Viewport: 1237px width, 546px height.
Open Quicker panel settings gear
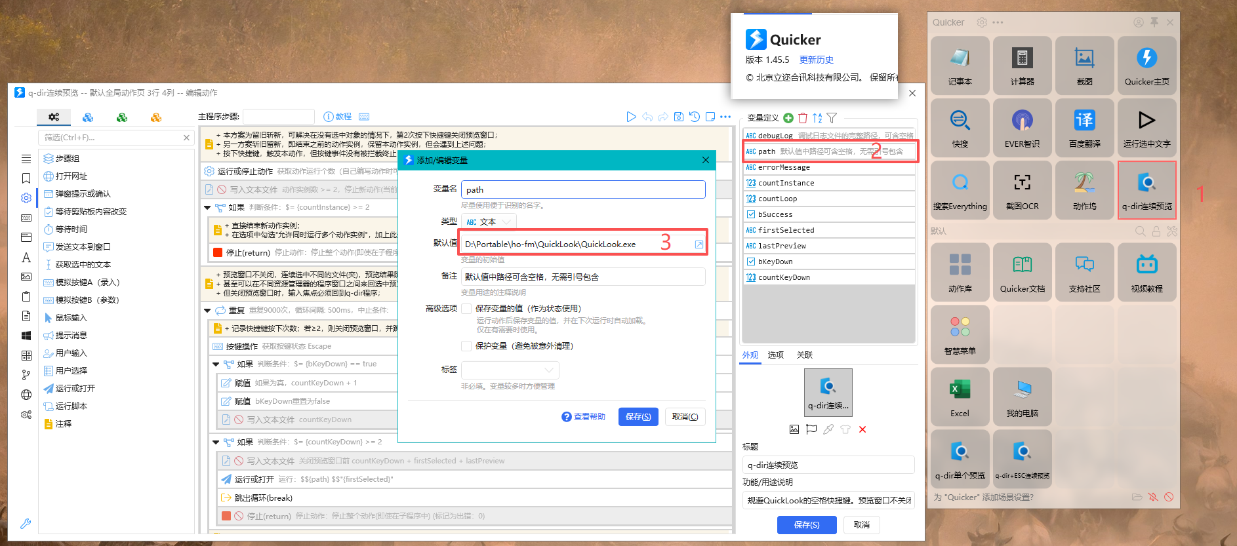[982, 22]
